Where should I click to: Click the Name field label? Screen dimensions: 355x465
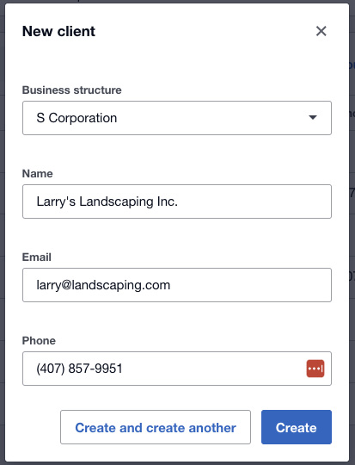click(x=38, y=173)
